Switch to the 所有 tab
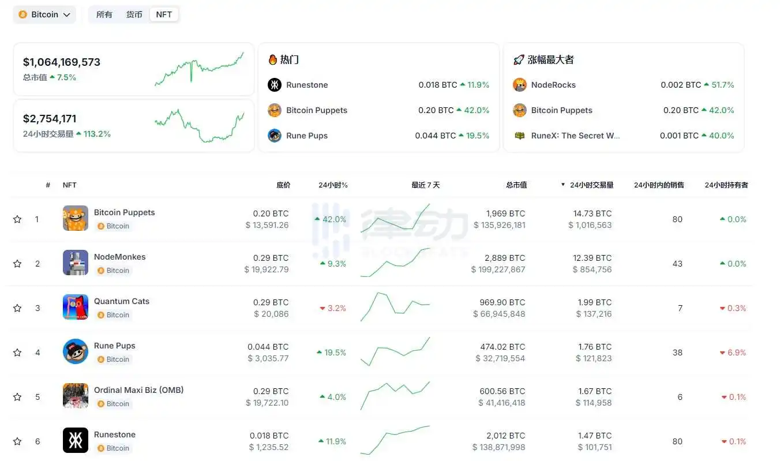Screen dimensions: 780x461 104,14
